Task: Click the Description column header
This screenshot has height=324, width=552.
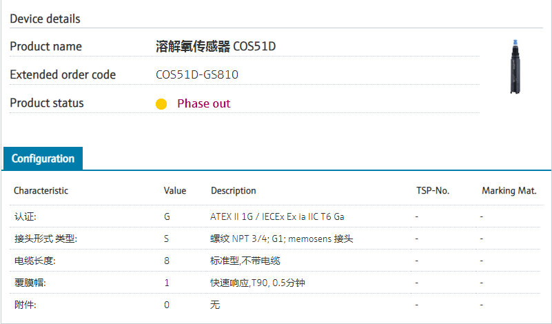Action: tap(233, 190)
